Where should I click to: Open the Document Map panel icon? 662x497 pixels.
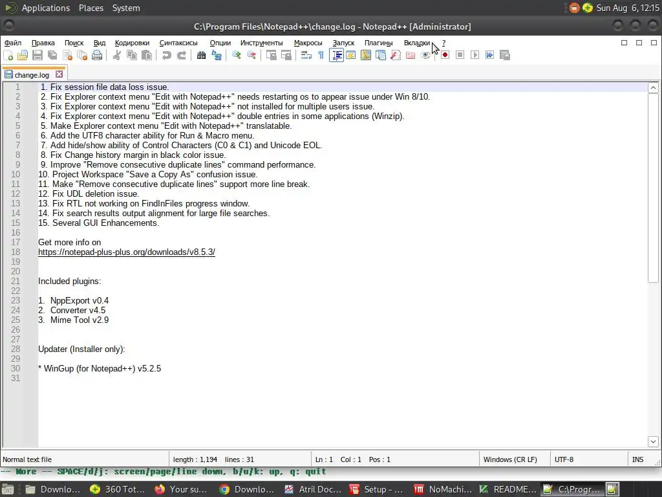[366, 55]
